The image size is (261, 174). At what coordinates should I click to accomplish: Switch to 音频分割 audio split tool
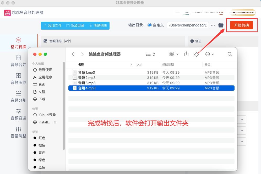18,97
